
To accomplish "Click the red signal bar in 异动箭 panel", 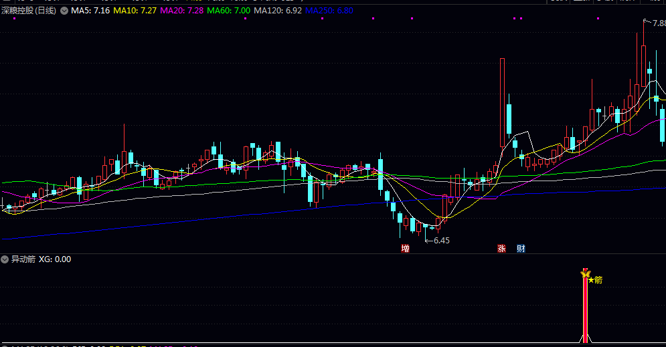I will (x=585, y=306).
